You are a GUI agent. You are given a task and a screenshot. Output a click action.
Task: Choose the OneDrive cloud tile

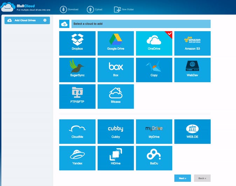[x=154, y=43]
